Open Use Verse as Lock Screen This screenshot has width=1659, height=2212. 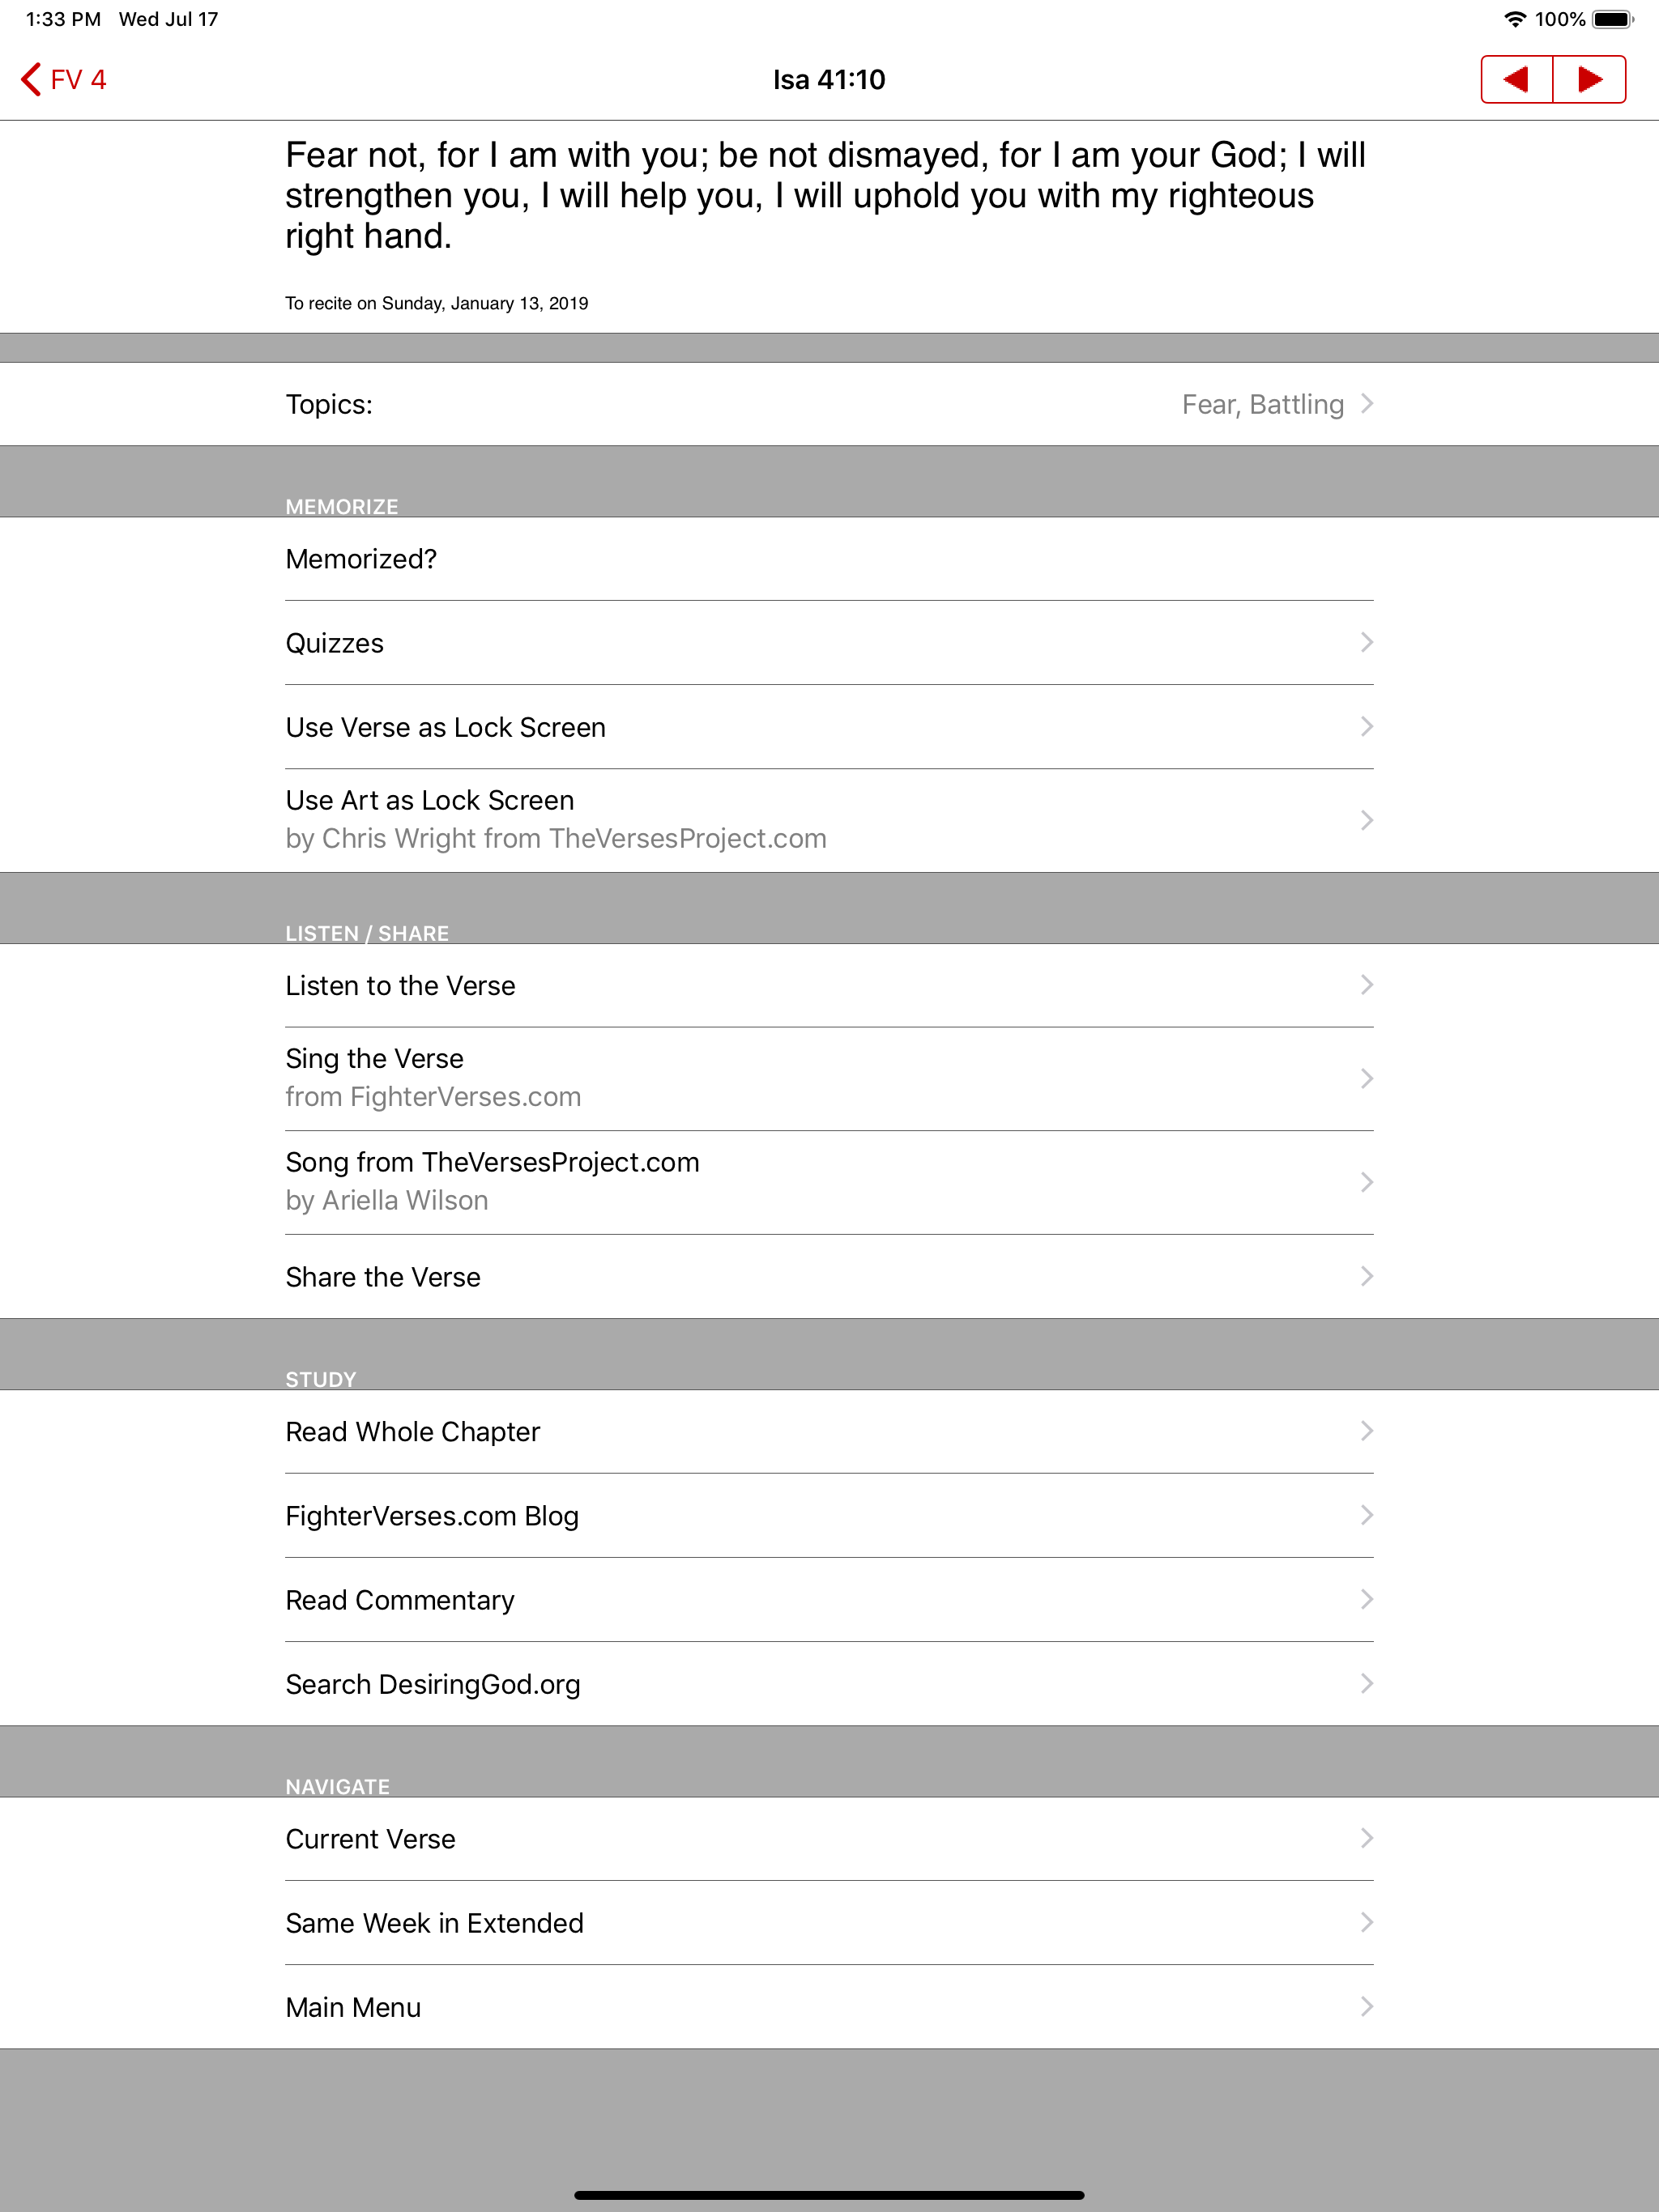point(829,727)
